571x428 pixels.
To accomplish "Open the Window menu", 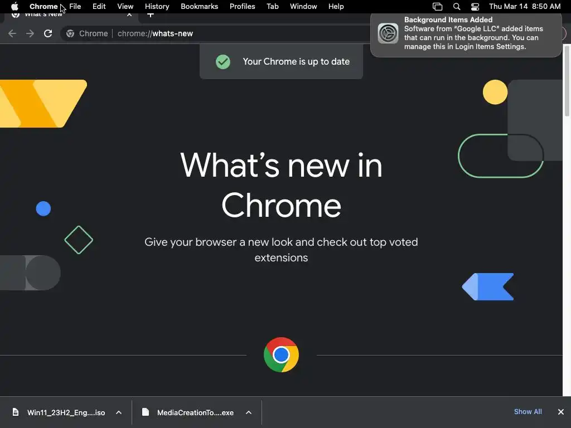I will pos(303,6).
